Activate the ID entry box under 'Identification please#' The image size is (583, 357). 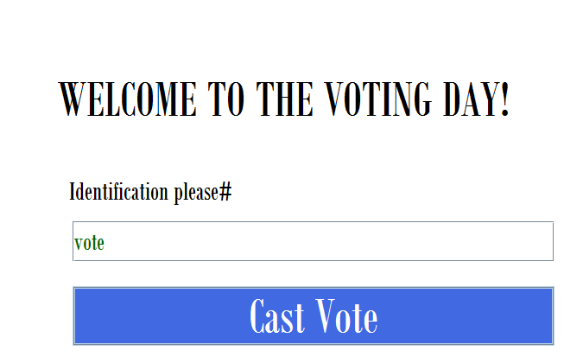click(x=313, y=241)
